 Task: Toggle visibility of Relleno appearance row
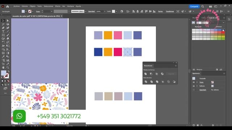pos(194,86)
